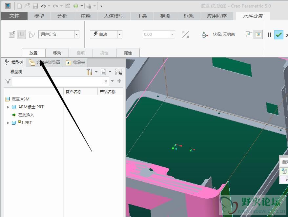Pause the component placement tool
This screenshot has width=288, height=217.
[269, 35]
